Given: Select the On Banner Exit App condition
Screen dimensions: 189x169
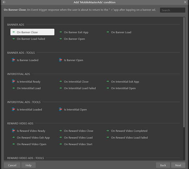Looking at the screenshot, I should [76, 32].
